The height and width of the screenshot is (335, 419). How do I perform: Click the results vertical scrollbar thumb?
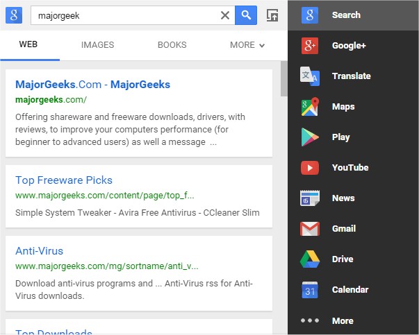(284, 78)
